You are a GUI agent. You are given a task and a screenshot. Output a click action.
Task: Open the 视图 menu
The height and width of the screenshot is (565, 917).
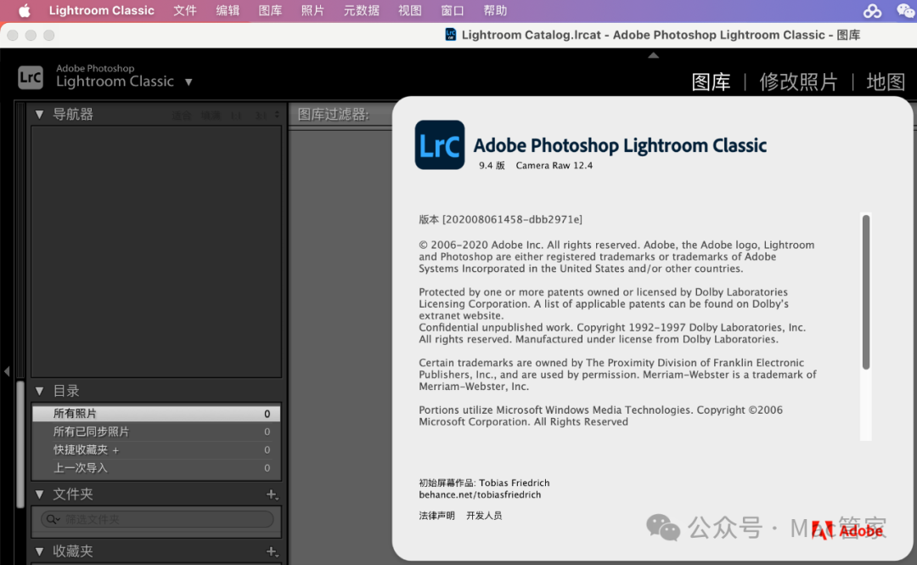pyautogui.click(x=410, y=10)
